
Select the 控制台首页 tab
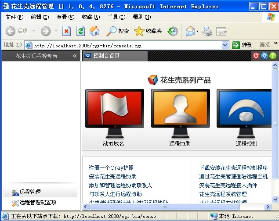coord(115,56)
